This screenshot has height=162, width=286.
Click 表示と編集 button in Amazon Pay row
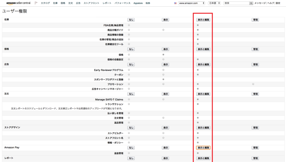click(203, 148)
